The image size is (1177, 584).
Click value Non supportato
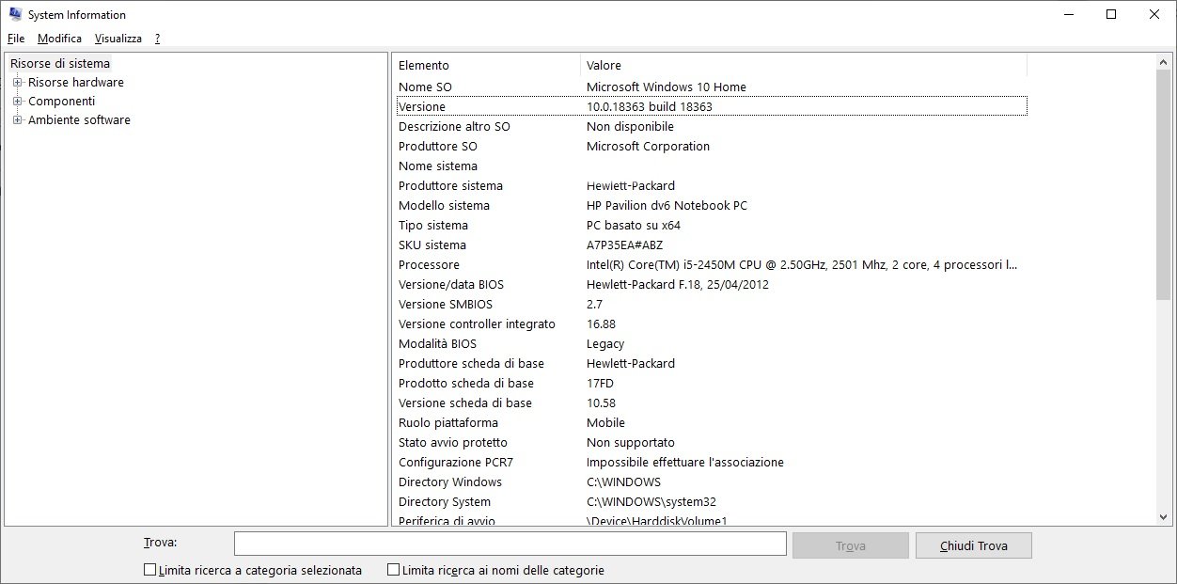click(x=631, y=443)
